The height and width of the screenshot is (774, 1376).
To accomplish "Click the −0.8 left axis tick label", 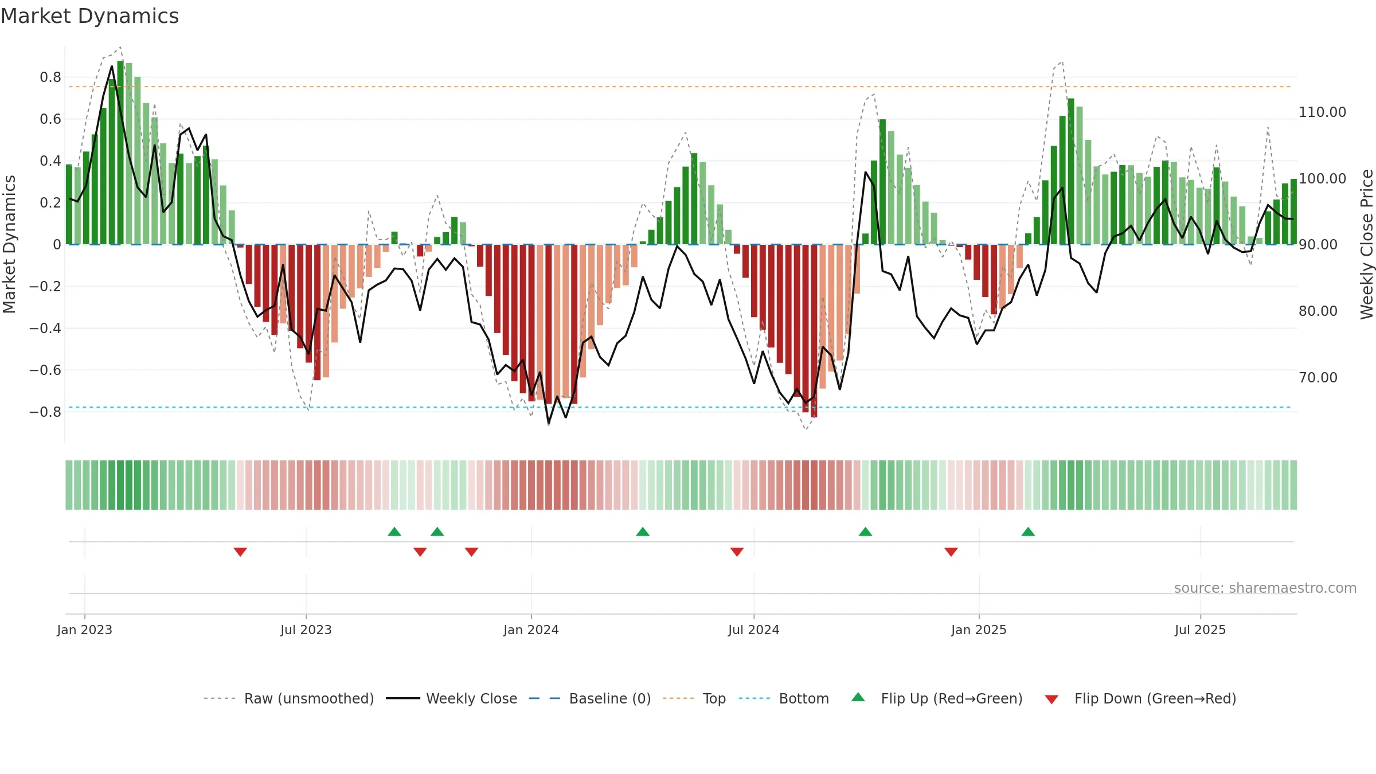I will [45, 412].
